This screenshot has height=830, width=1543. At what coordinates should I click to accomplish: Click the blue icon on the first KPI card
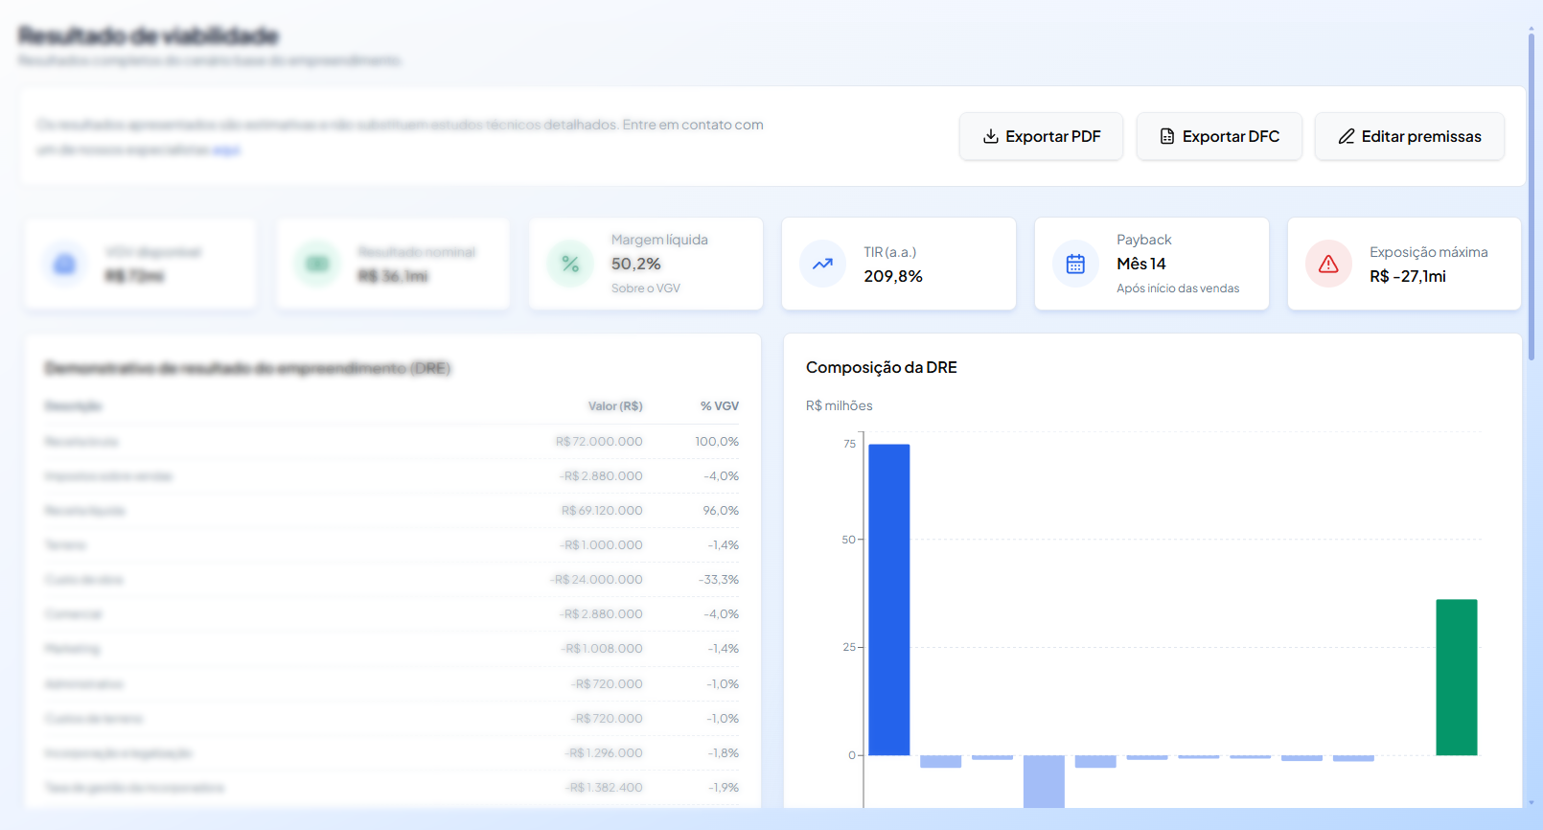[64, 264]
